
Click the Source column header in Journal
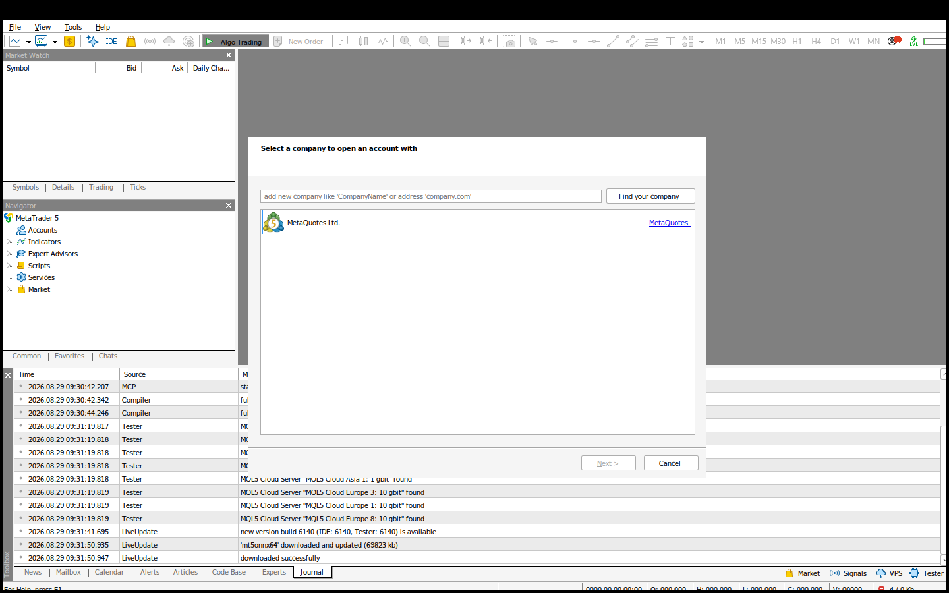click(x=179, y=374)
